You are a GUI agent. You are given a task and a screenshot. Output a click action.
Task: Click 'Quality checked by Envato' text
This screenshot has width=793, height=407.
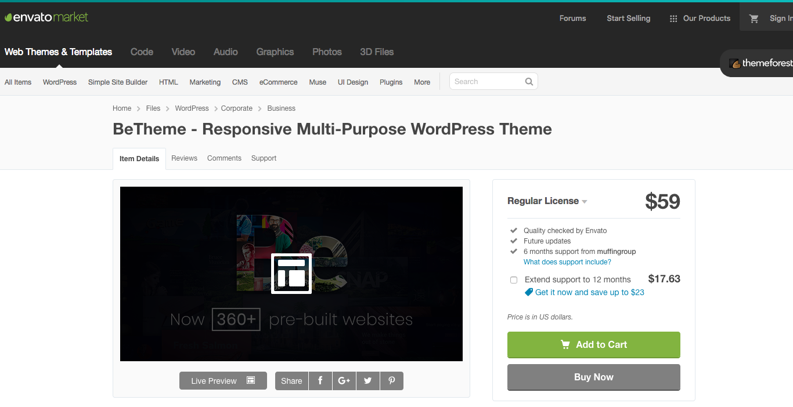click(x=565, y=231)
